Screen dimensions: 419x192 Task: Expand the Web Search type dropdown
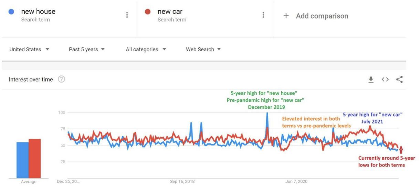point(203,50)
